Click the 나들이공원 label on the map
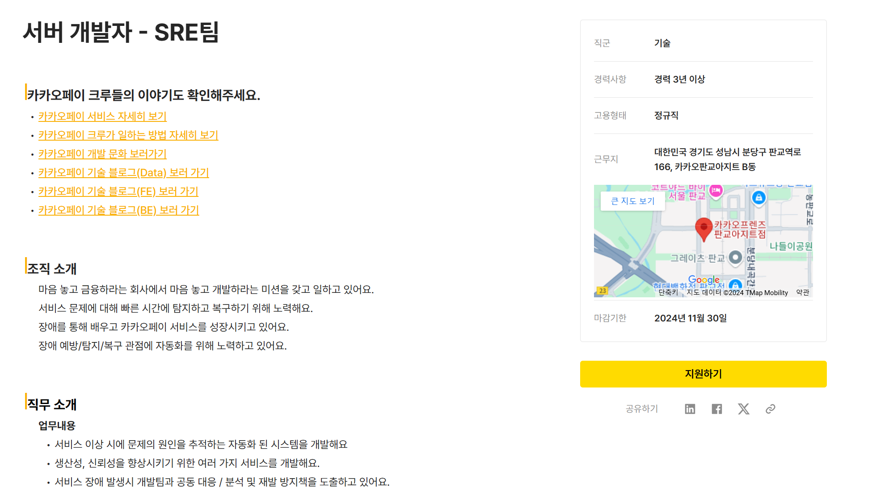The height and width of the screenshot is (500, 872). click(791, 246)
